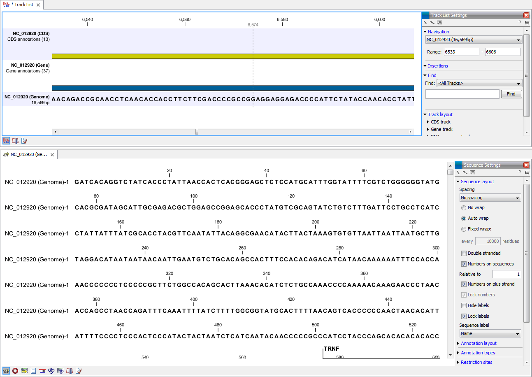Open the annotation table view
532x377 pixels.
(x=24, y=371)
